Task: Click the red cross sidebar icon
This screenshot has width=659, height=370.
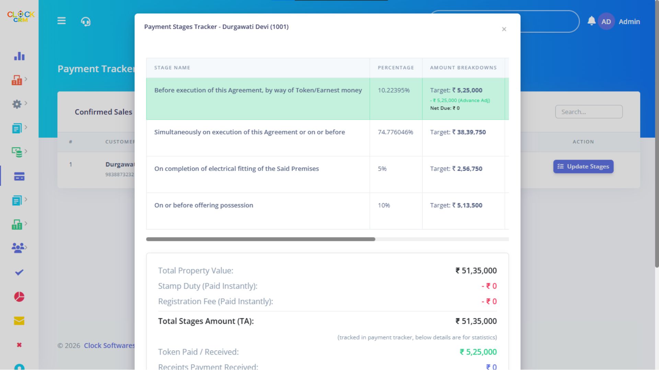Action: click(x=19, y=345)
